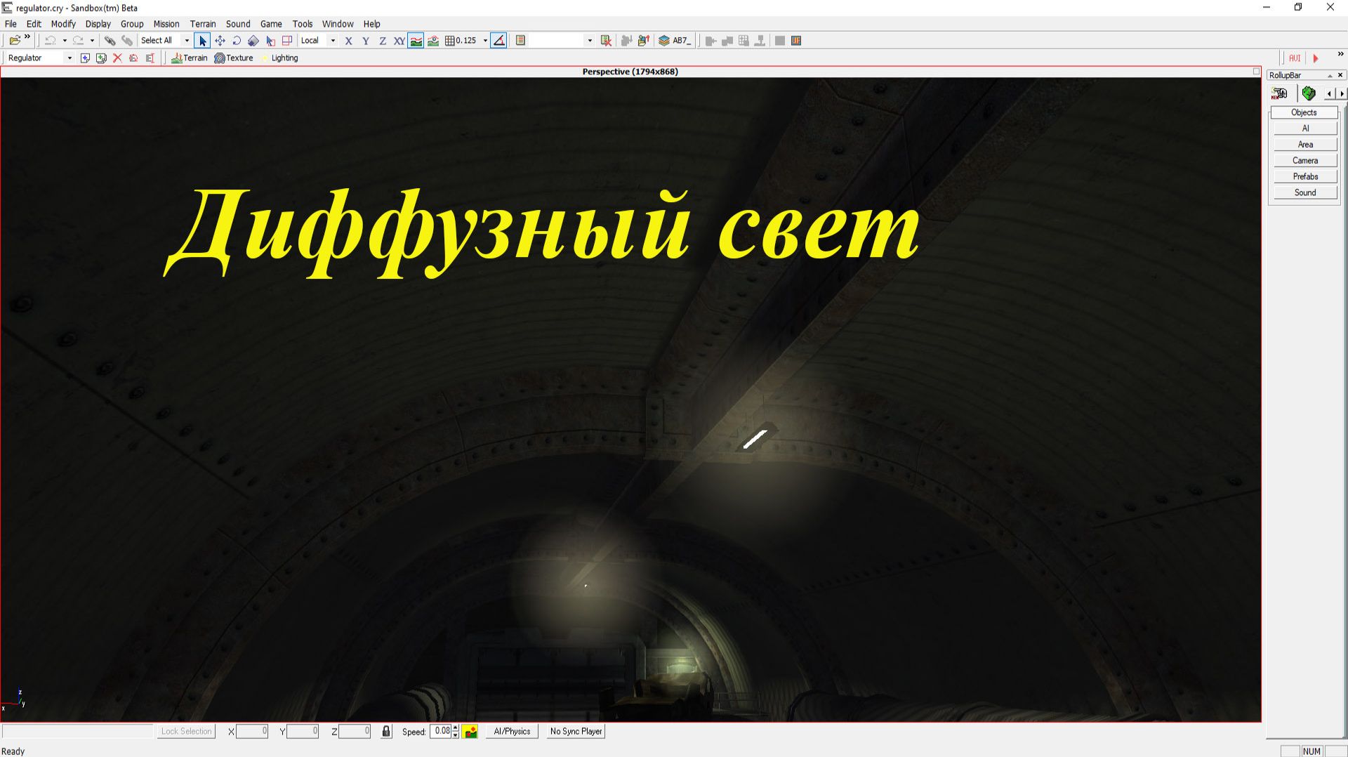Activate the Rotate tool
The width and height of the screenshot is (1348, 757).
pyautogui.click(x=237, y=40)
